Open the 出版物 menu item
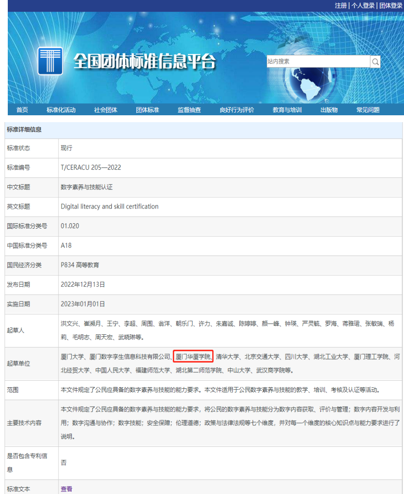Viewport: 404px width, 494px height. point(329,110)
